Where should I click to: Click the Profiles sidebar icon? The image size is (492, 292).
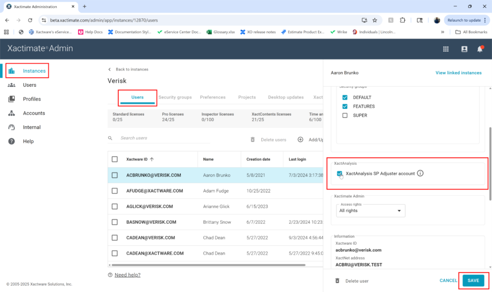(12, 99)
